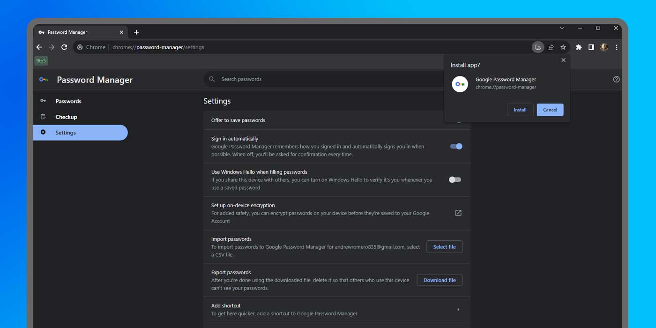Expand the Add shortcut row

point(458,309)
